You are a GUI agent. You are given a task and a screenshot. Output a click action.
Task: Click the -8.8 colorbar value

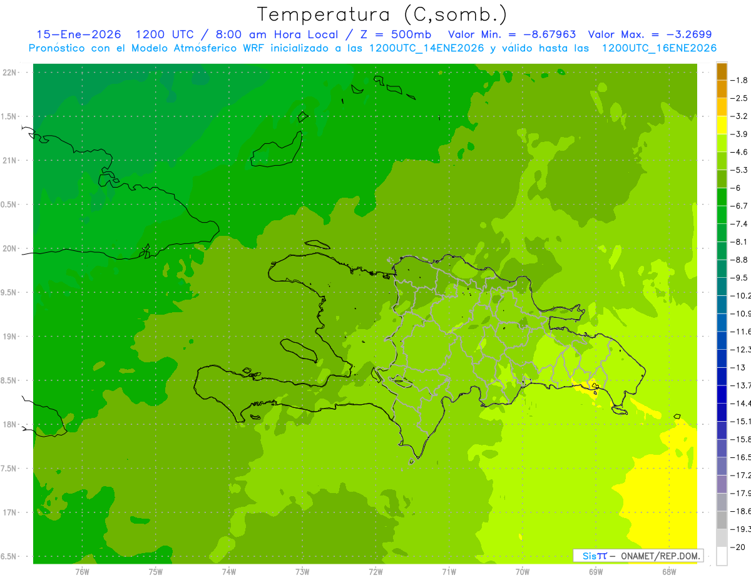pos(740,260)
